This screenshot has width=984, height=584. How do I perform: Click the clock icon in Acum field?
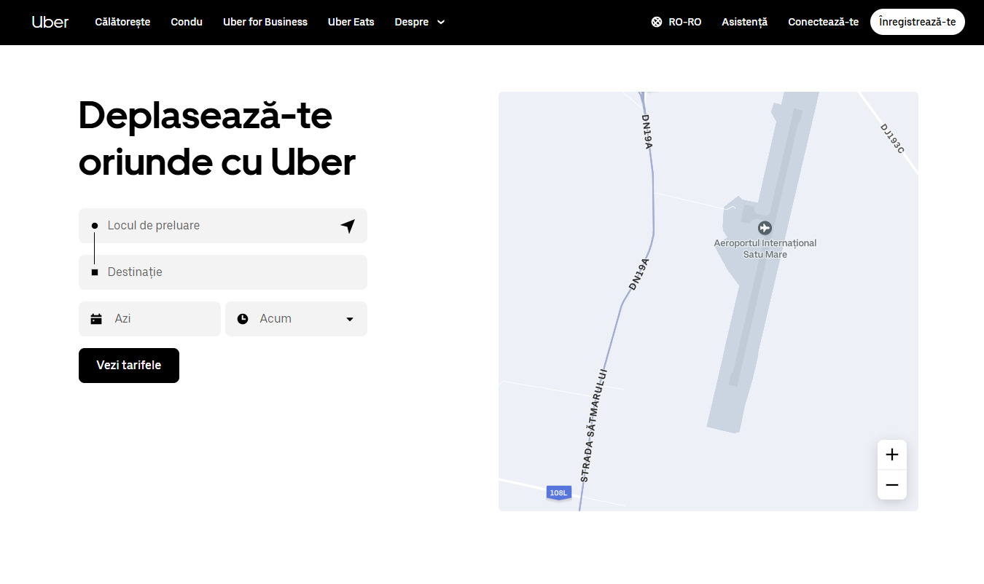coord(243,319)
